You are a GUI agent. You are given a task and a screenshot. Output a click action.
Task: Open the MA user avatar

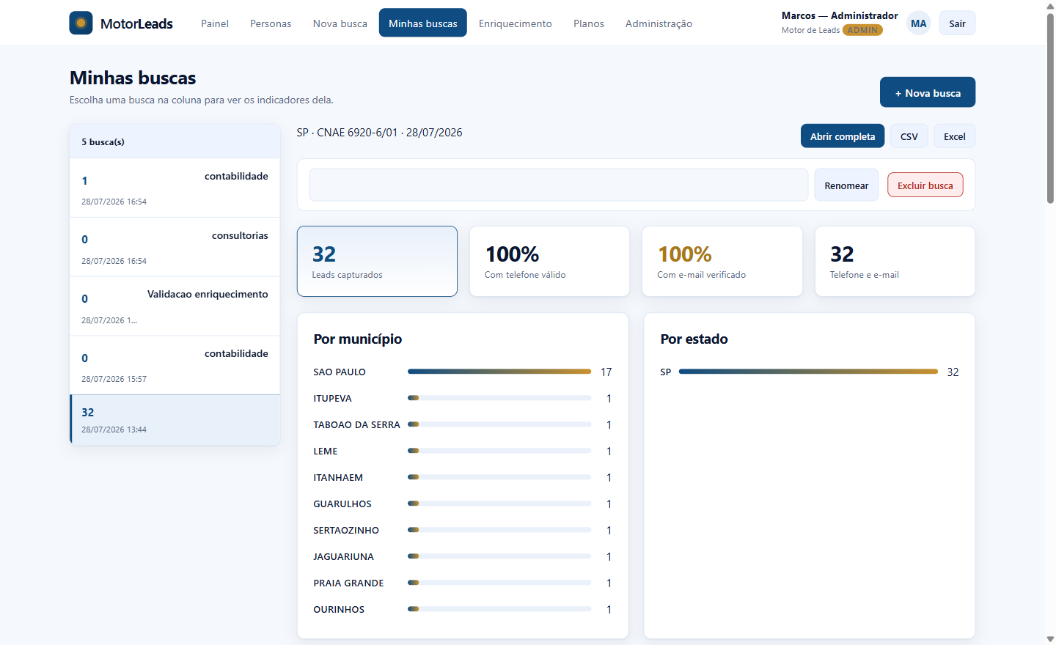pos(918,23)
